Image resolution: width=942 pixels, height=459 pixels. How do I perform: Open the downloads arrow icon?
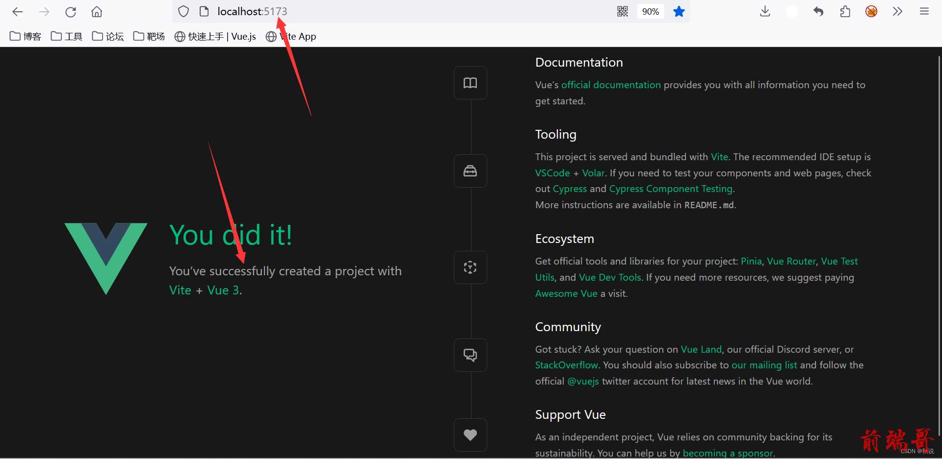[x=765, y=11]
